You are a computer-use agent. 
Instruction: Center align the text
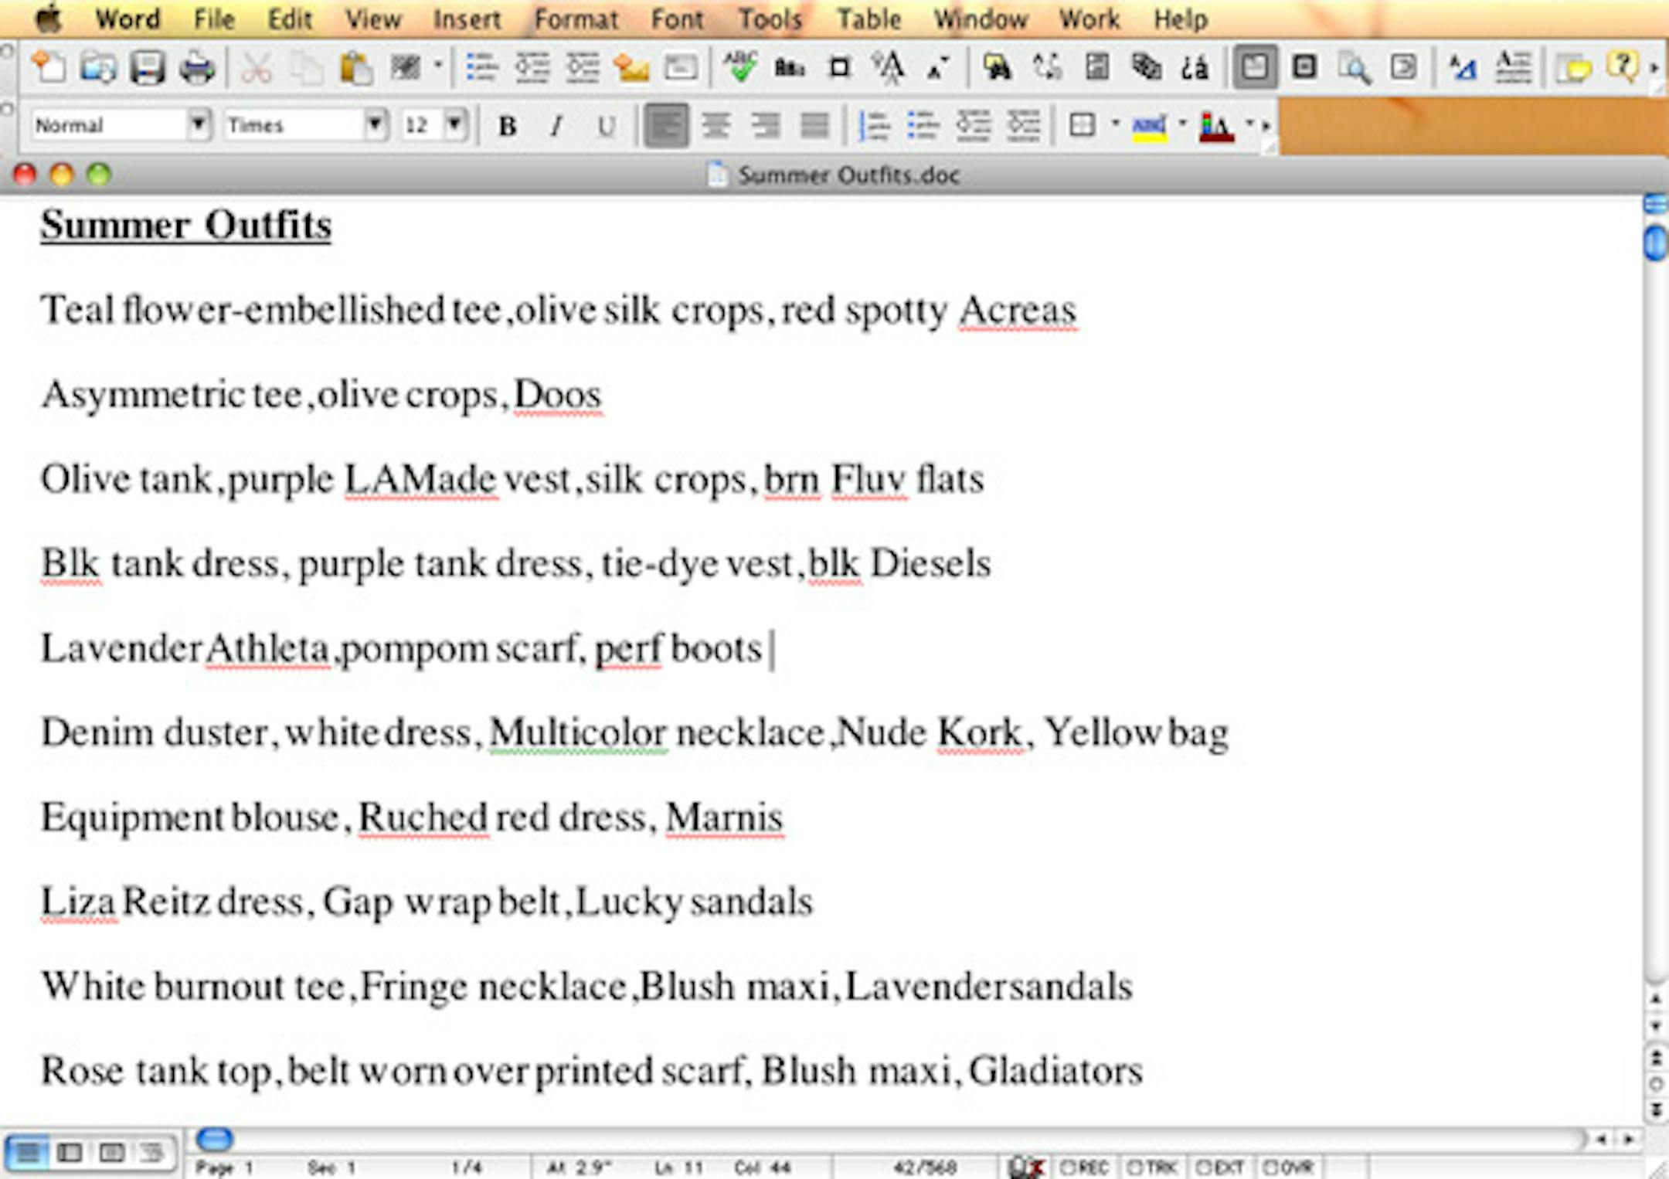716,125
